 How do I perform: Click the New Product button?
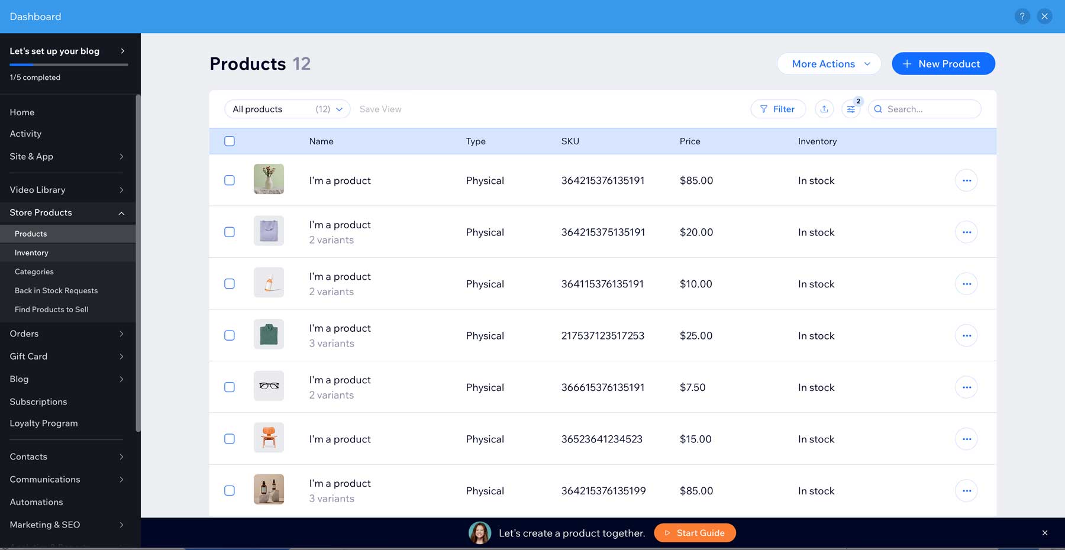point(943,63)
